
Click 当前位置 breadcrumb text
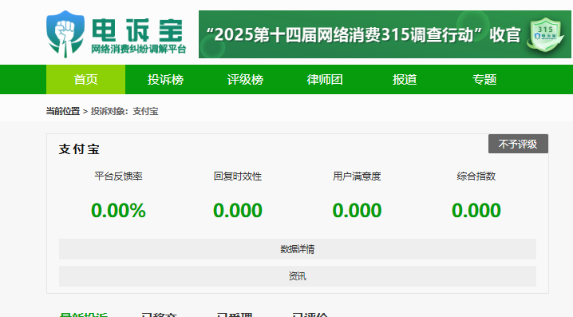pos(63,111)
